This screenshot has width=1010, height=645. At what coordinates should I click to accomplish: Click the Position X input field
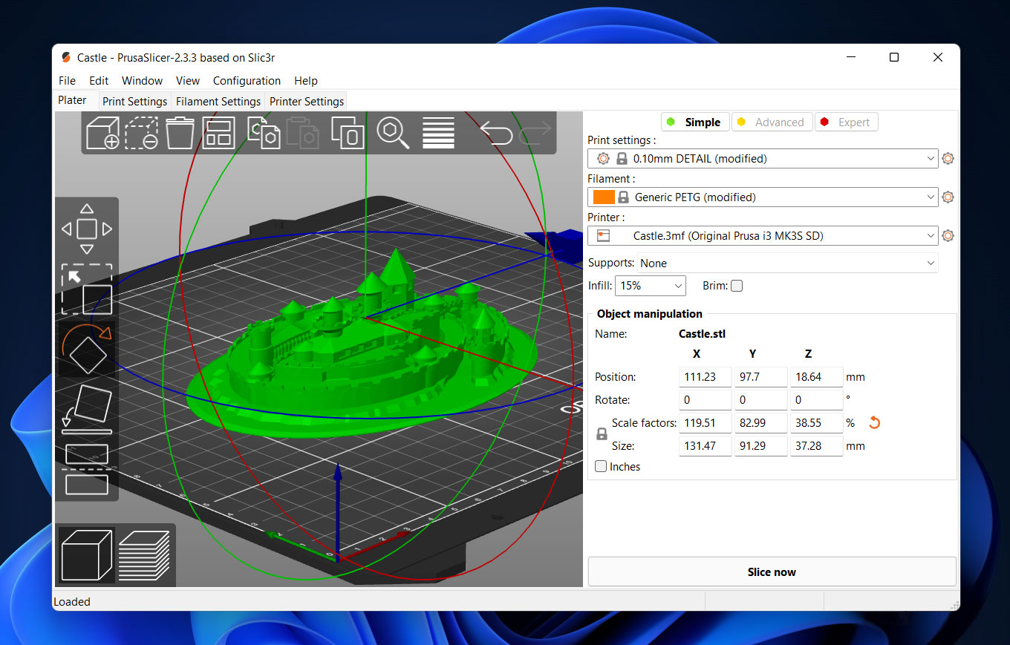click(x=705, y=377)
